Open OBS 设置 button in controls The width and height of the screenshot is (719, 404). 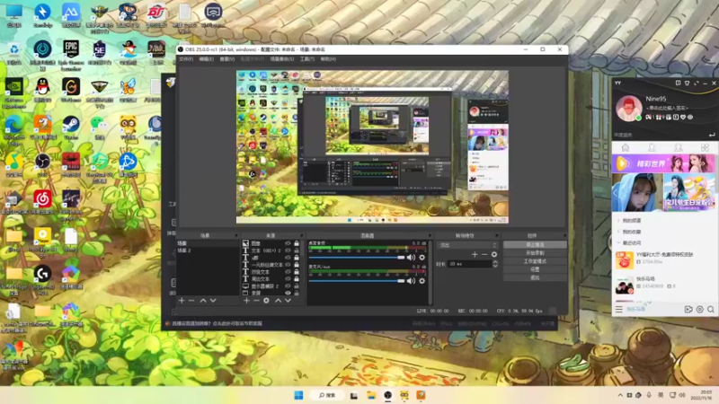[x=535, y=269]
